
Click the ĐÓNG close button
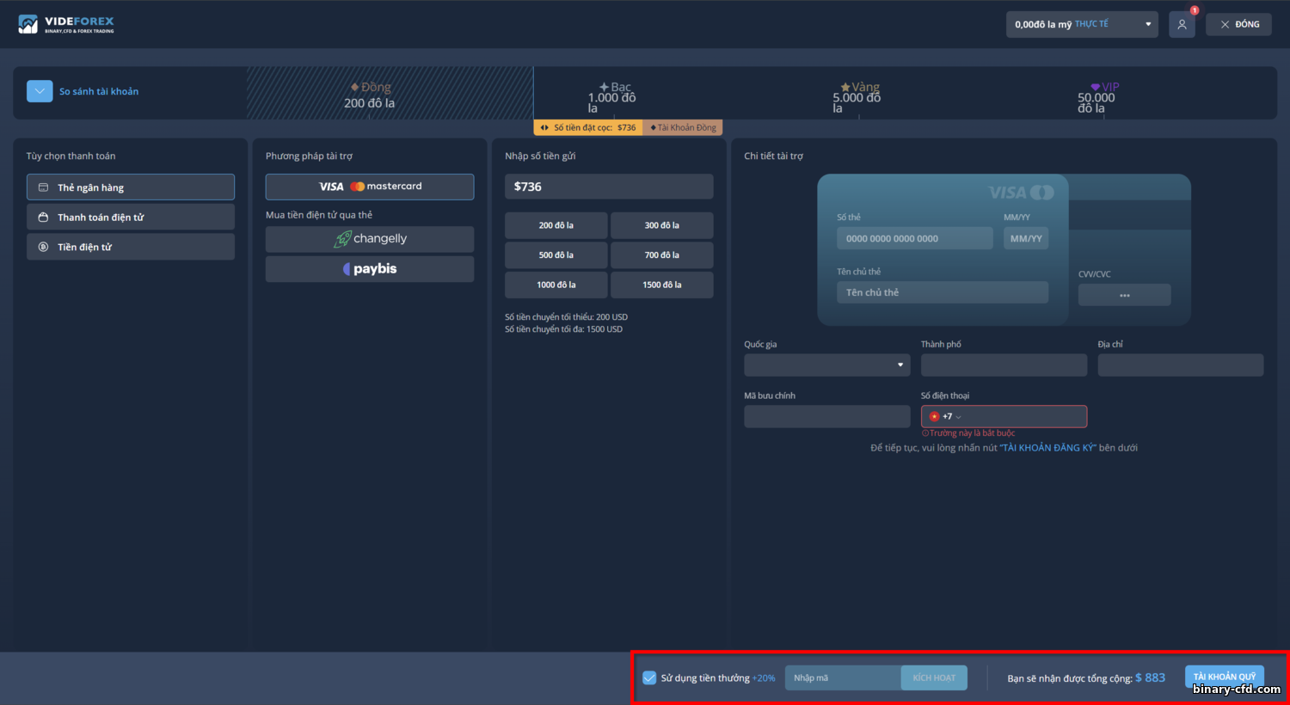[1239, 24]
